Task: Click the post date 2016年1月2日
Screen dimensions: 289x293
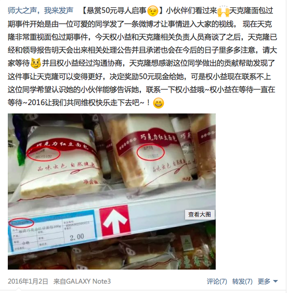Action: point(28,281)
